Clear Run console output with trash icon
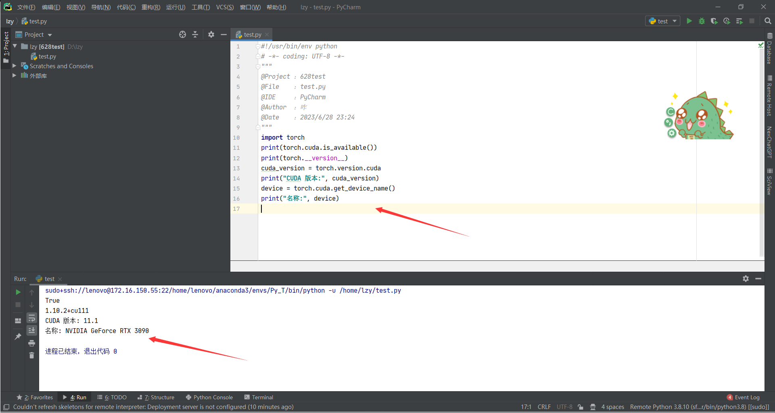Viewport: 775px width, 413px height. coord(31,355)
